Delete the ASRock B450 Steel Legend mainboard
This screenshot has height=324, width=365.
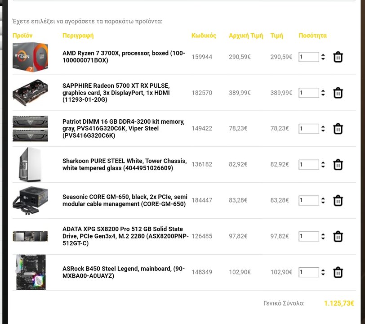click(x=338, y=273)
